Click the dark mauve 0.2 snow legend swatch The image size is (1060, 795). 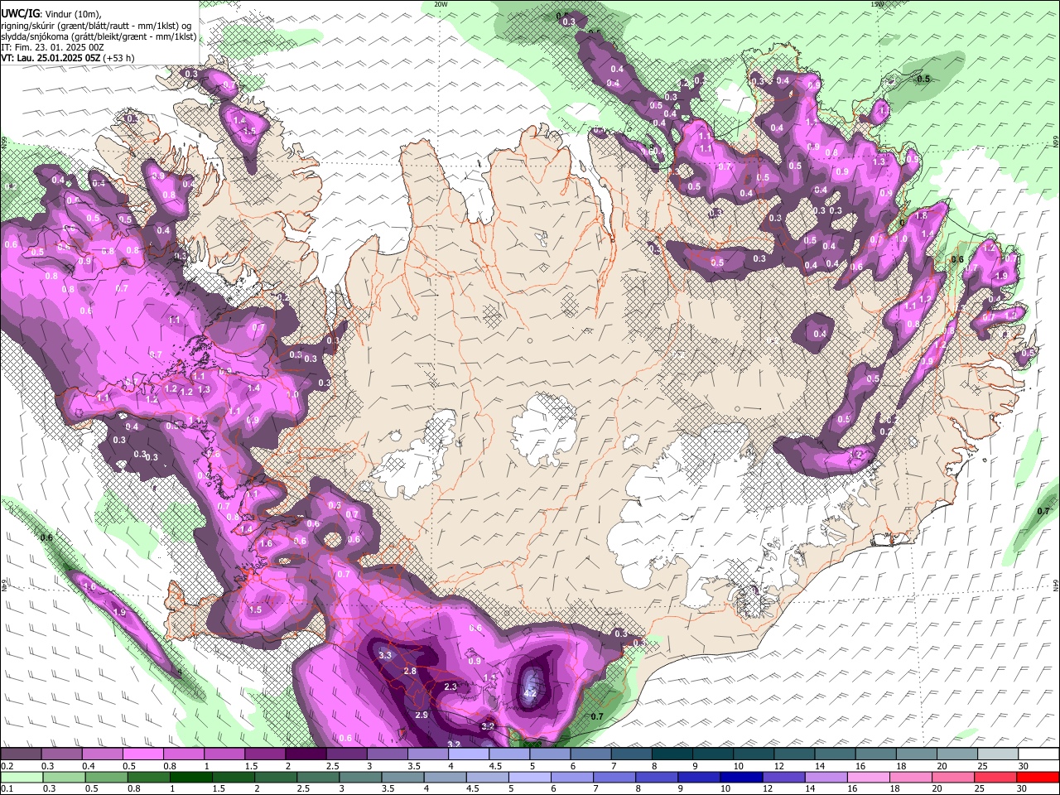coord(21,754)
